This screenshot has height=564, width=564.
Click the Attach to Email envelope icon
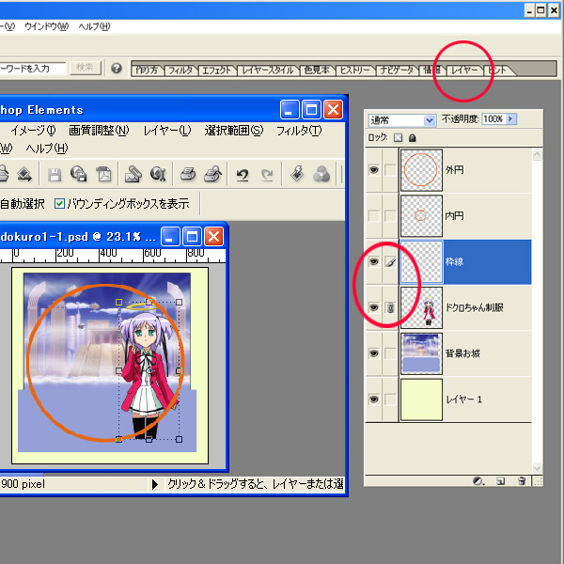(133, 175)
